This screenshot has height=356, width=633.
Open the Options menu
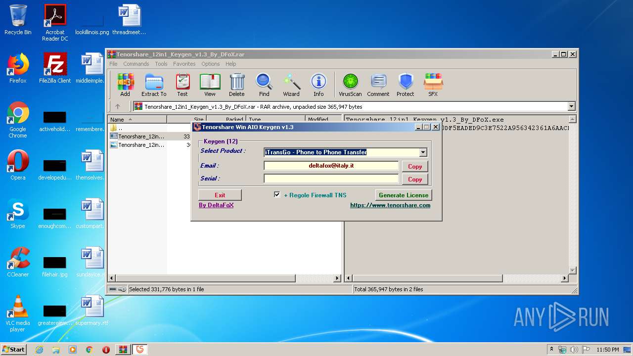(x=210, y=64)
